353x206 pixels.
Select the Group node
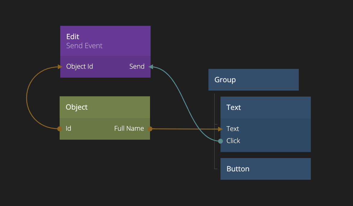253,80
